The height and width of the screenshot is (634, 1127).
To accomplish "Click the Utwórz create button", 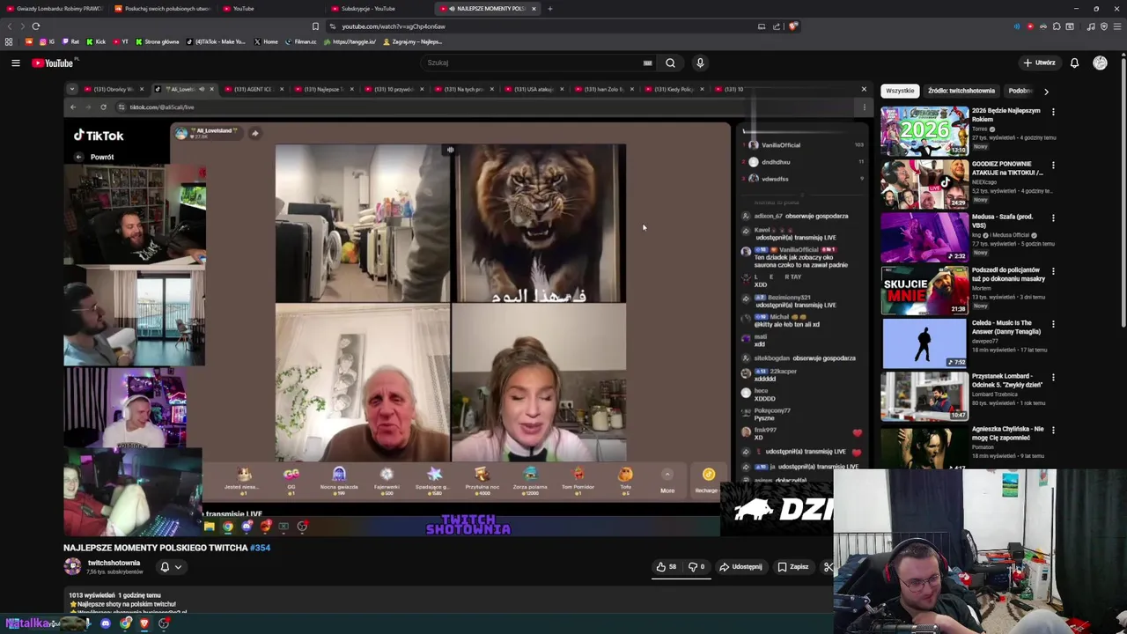I will (x=1039, y=63).
